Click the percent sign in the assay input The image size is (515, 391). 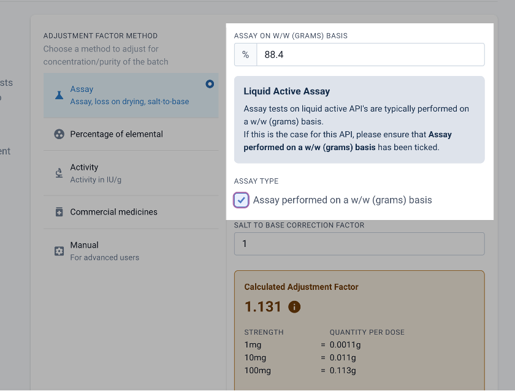[x=245, y=55]
